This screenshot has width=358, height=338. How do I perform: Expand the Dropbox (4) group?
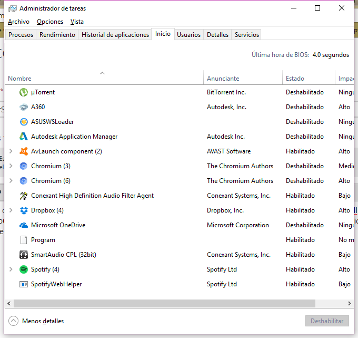[11, 210]
